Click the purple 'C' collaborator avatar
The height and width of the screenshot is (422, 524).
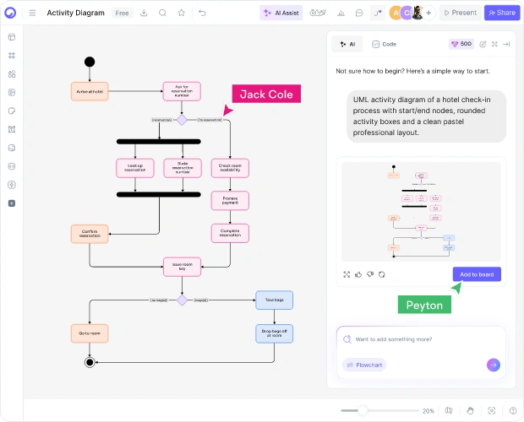(407, 13)
